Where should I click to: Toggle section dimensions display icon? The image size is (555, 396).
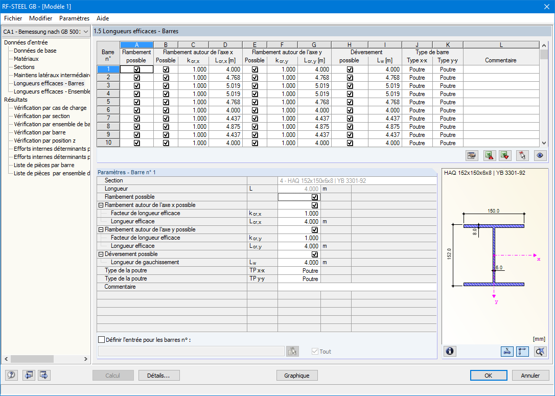click(507, 351)
